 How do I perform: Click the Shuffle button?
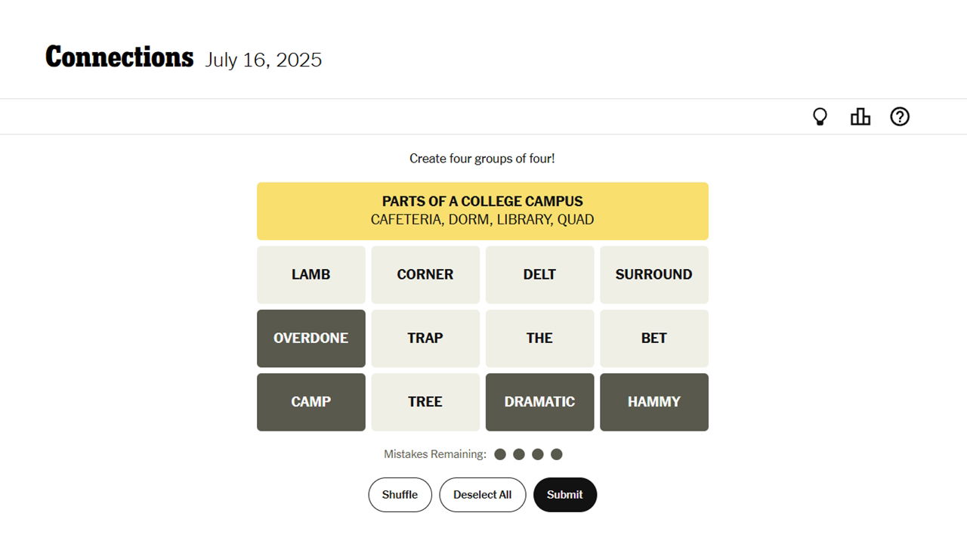pyautogui.click(x=400, y=495)
